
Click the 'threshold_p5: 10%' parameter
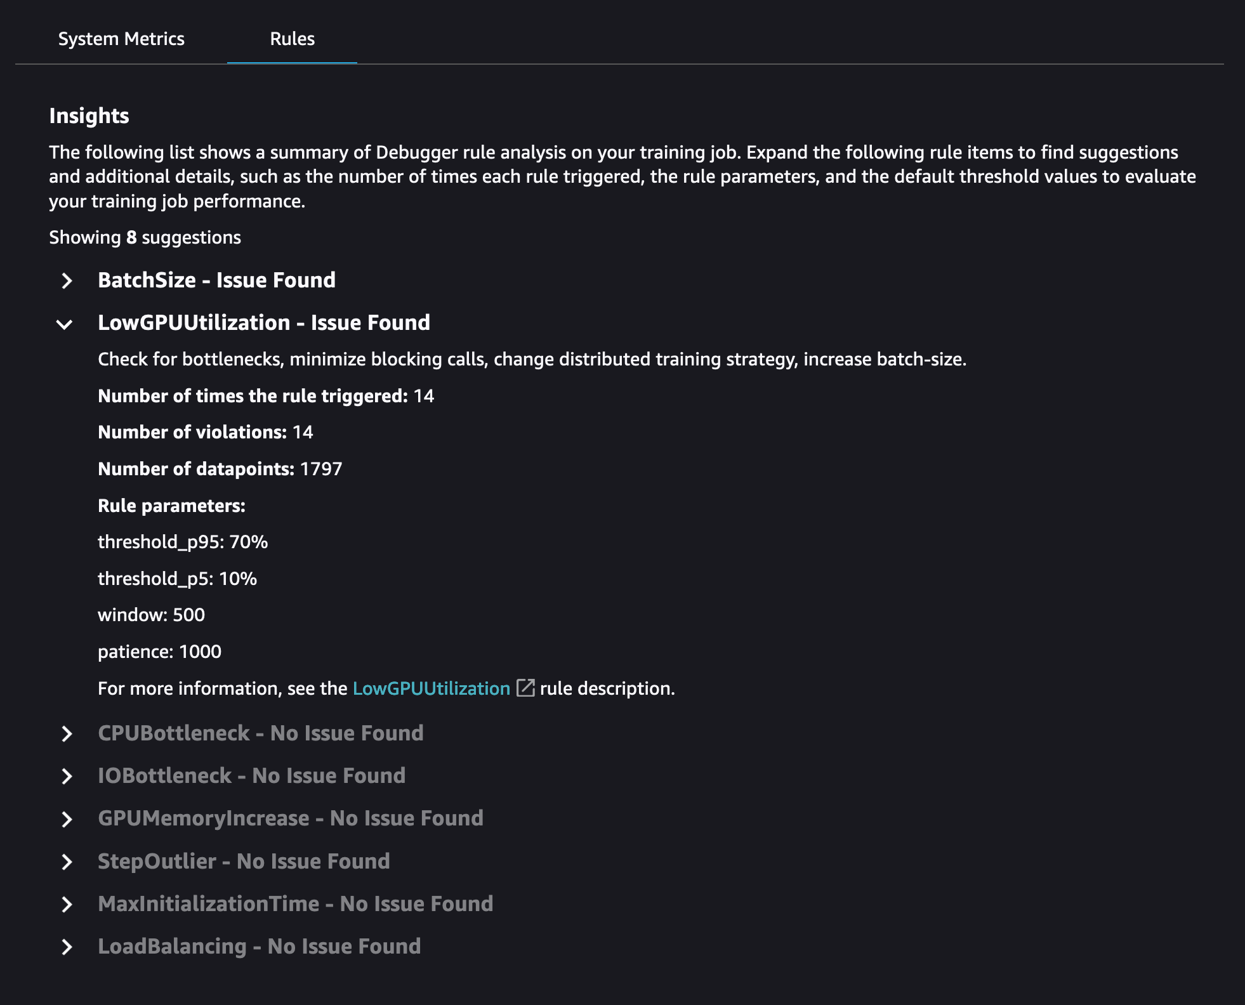point(177,579)
